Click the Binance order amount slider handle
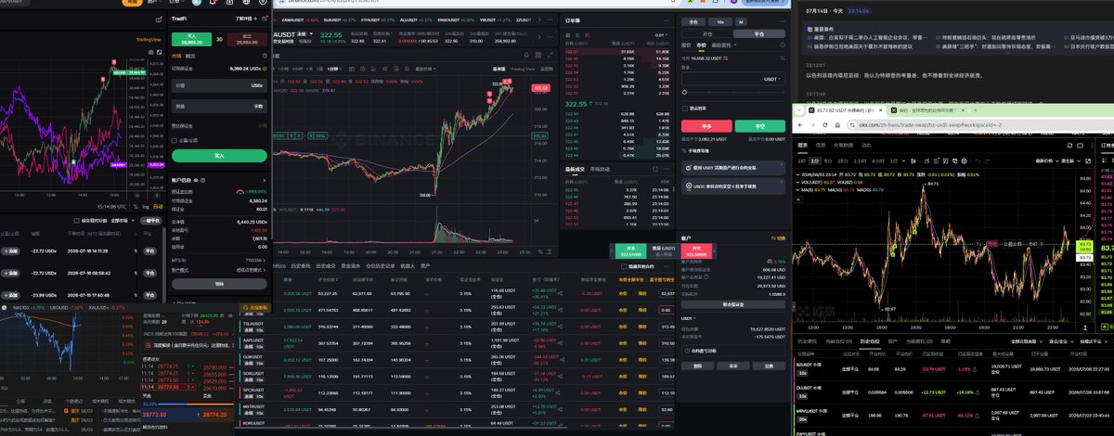The height and width of the screenshot is (436, 1114). click(x=684, y=92)
